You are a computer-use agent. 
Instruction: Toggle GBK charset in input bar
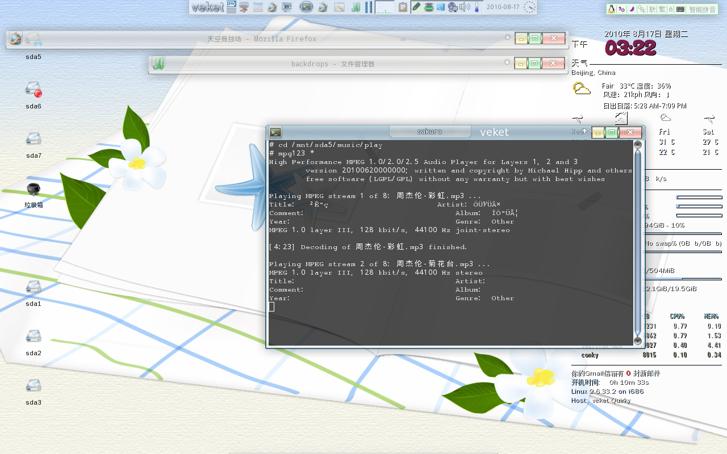tap(642, 9)
